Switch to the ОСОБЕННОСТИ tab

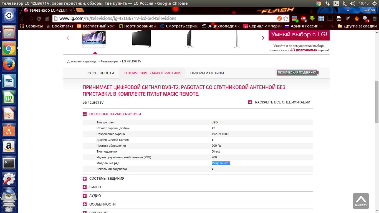tap(101, 73)
